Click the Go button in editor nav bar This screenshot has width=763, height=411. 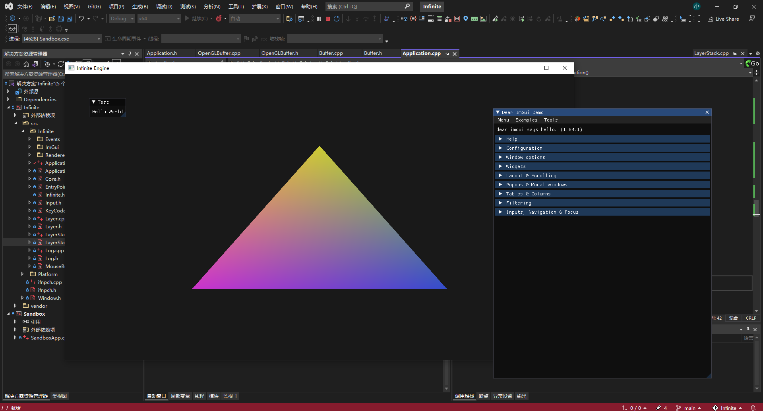click(x=752, y=64)
